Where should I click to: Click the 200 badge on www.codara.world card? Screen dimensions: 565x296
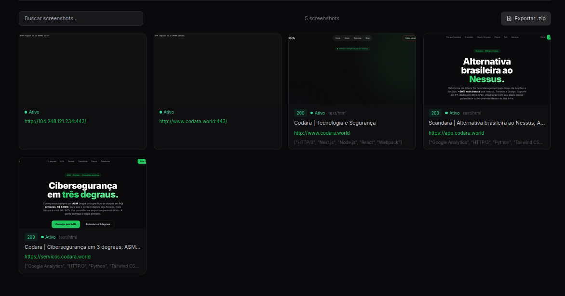coord(300,113)
